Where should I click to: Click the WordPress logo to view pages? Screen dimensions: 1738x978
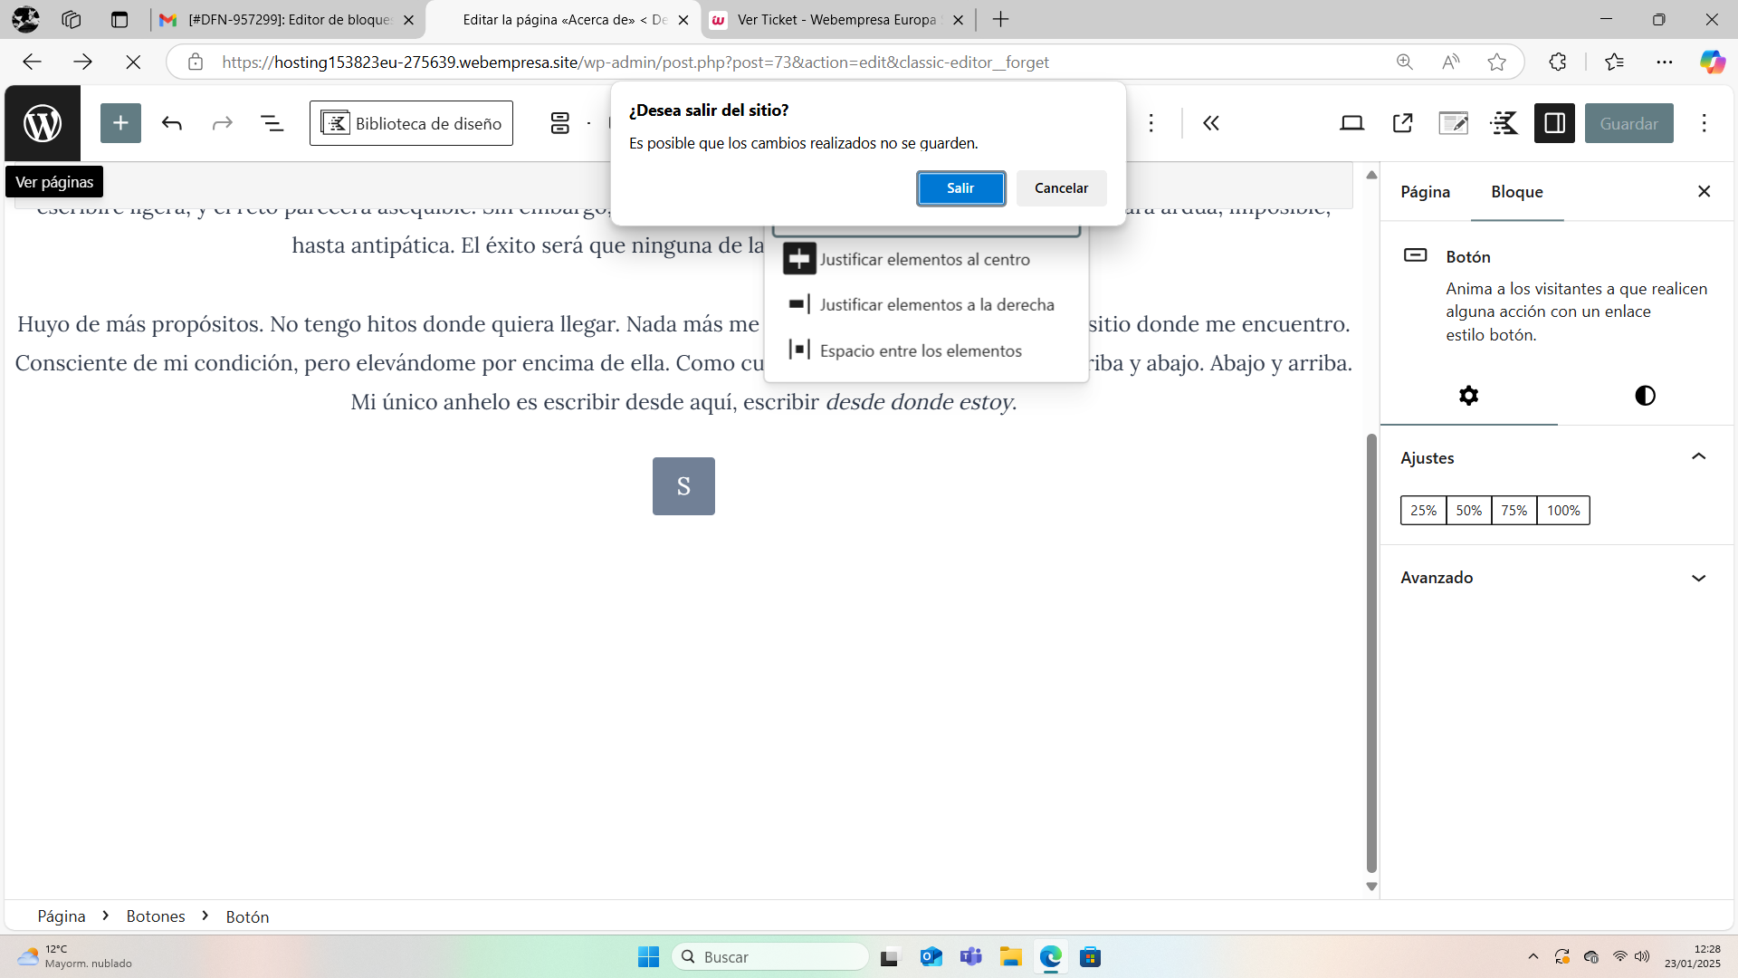(43, 123)
